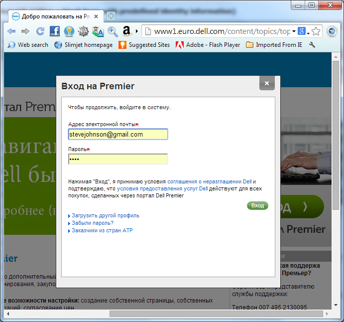Viewport: 344px width, 322px height.
Task: Go back with the browser back arrow
Action: pyautogui.click(x=11, y=31)
